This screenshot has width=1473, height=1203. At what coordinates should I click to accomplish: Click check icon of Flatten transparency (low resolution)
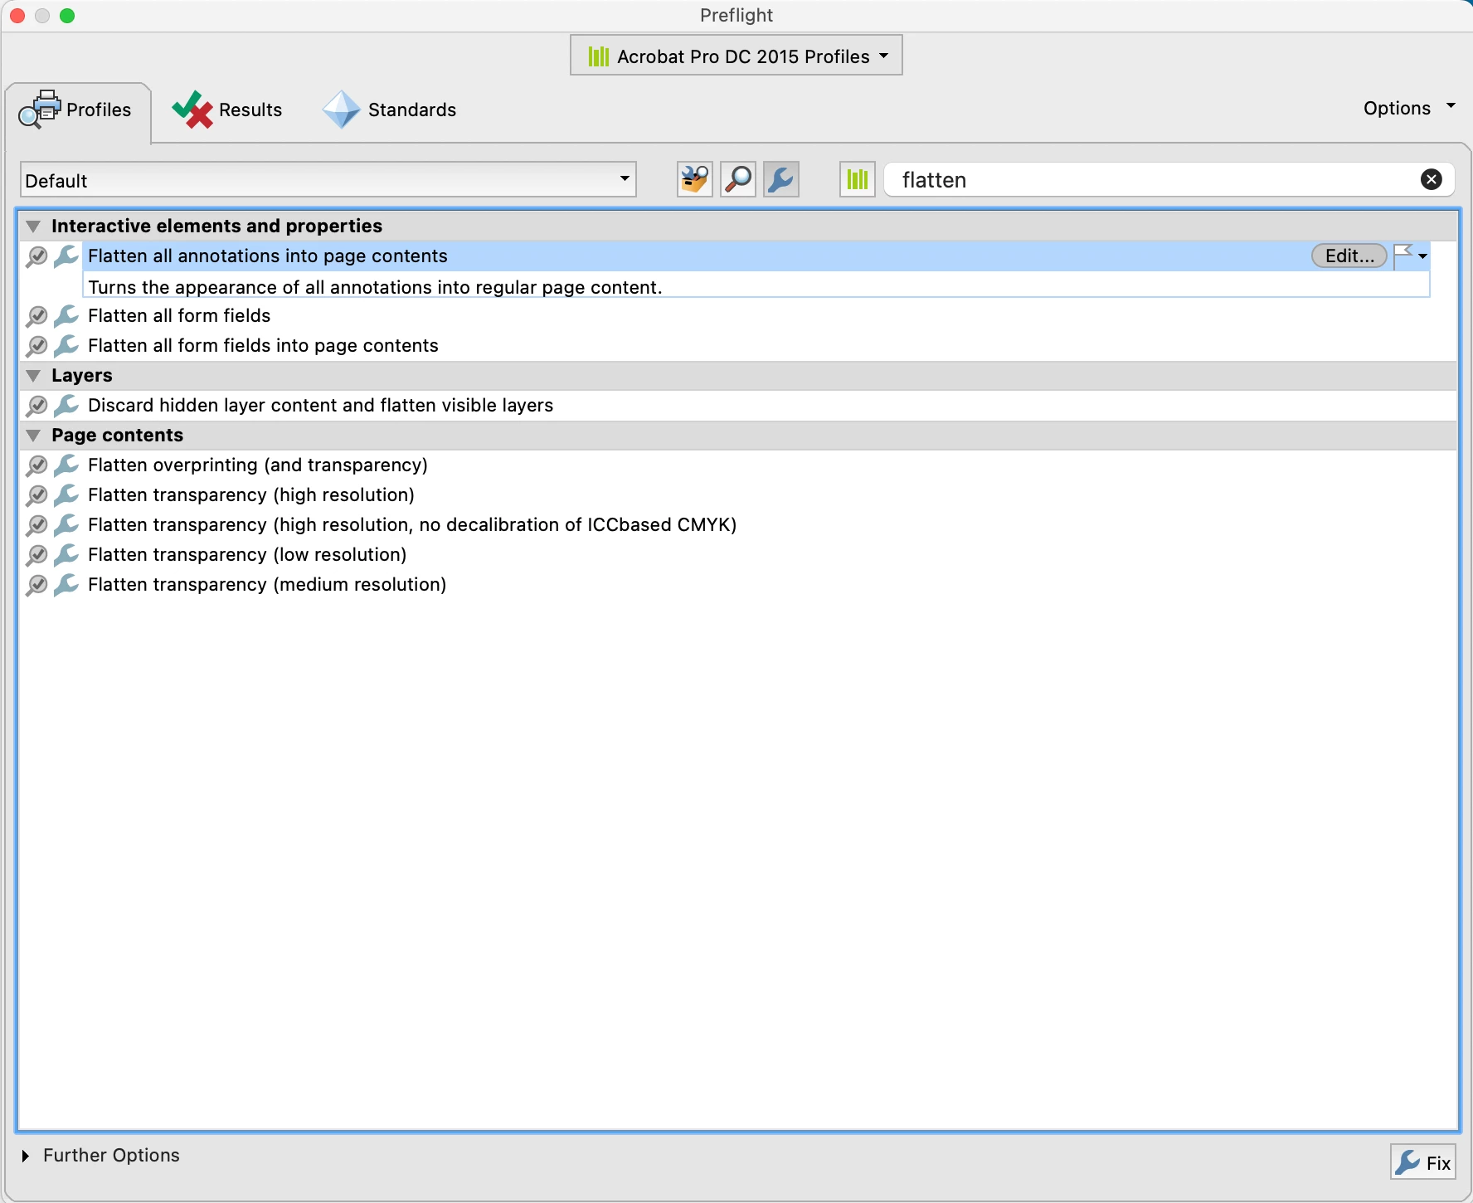[36, 556]
